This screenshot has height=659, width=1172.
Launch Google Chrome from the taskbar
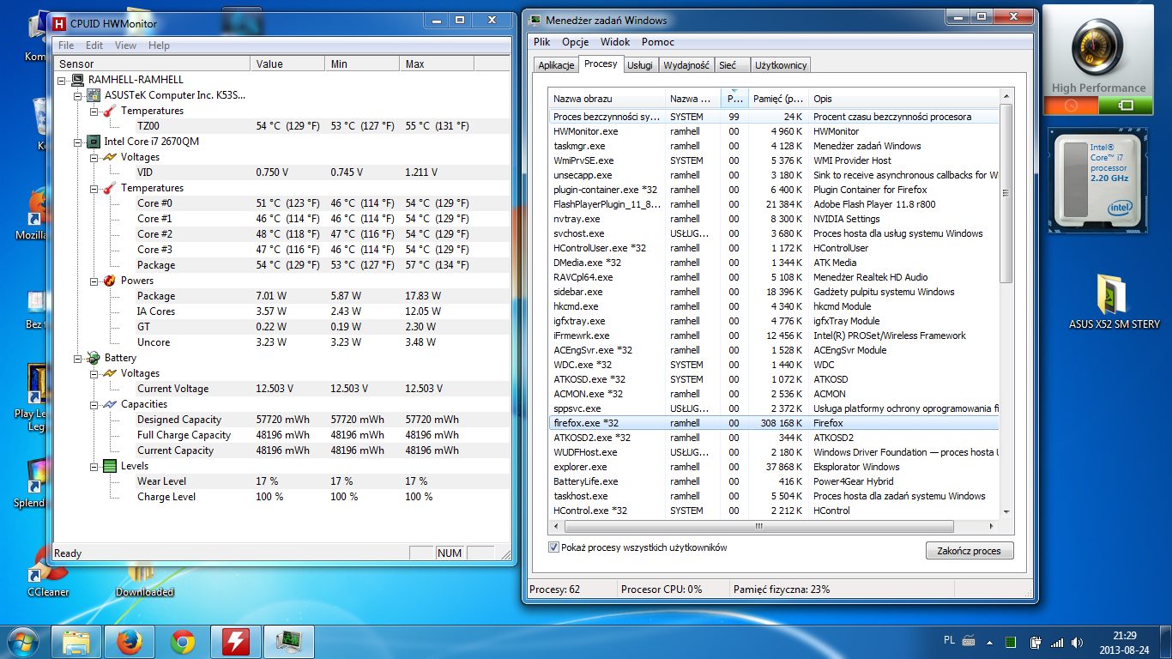tap(182, 642)
